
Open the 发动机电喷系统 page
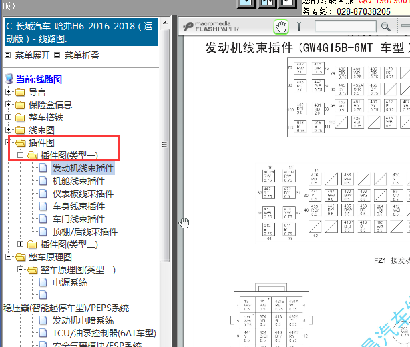pos(83,320)
